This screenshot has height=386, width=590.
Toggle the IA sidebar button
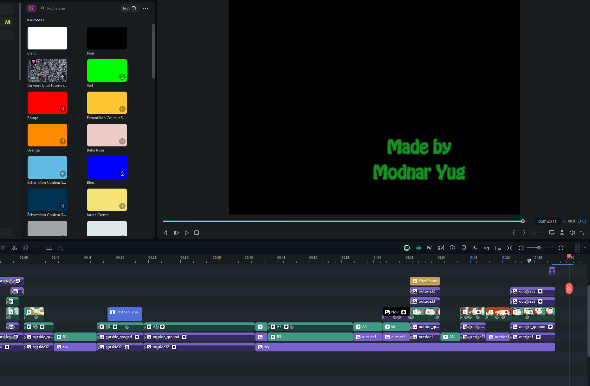(8, 22)
